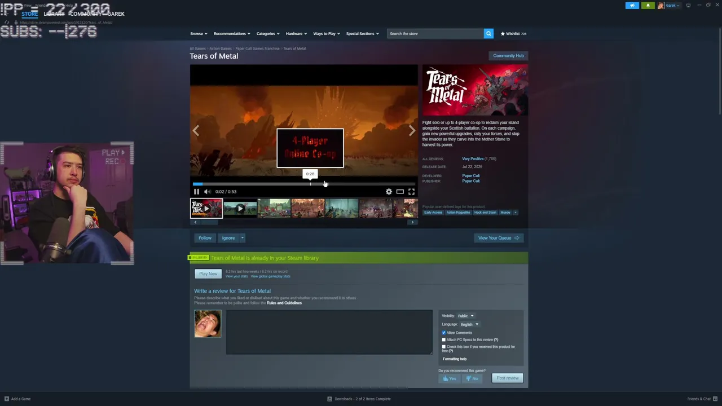Open View global gameplay stats link

270,276
